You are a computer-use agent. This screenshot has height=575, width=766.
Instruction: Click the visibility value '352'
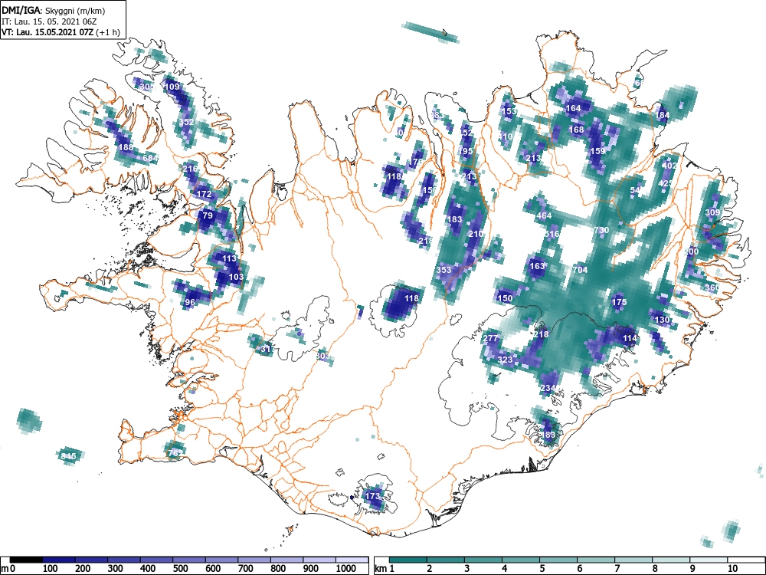tap(187, 122)
